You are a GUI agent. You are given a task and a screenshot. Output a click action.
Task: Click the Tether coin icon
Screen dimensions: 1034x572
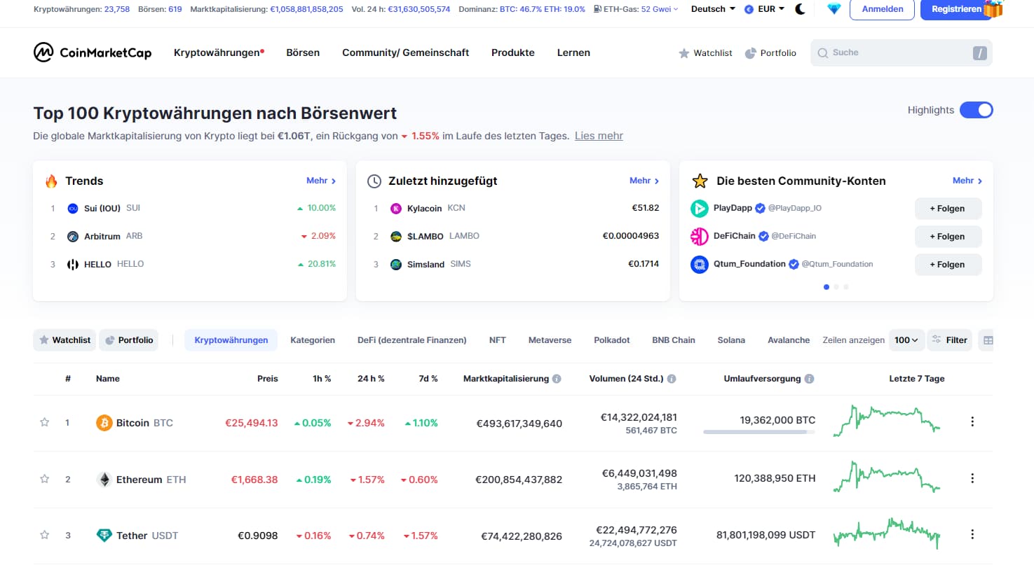[104, 536]
